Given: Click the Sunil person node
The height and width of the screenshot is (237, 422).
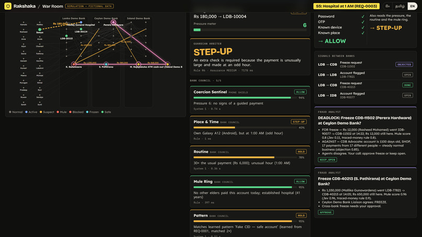Looking at the screenshot, I should (40, 102).
